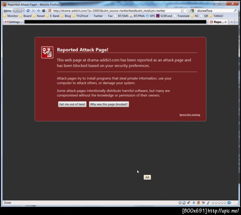Click into the URL address field
The height and width of the screenshot is (215, 241).
(x=116, y=10)
